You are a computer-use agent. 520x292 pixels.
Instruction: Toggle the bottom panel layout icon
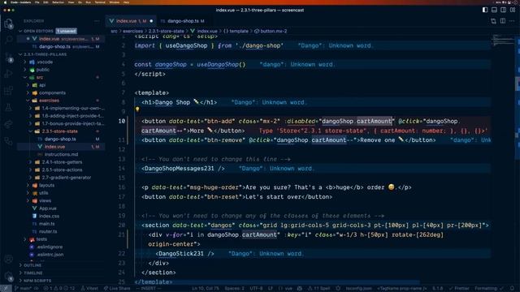pos(494,10)
